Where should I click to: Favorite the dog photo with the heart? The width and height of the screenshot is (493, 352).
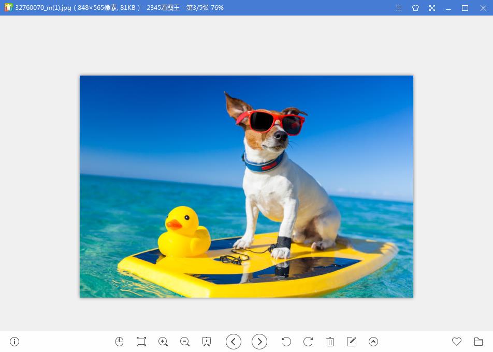point(457,342)
